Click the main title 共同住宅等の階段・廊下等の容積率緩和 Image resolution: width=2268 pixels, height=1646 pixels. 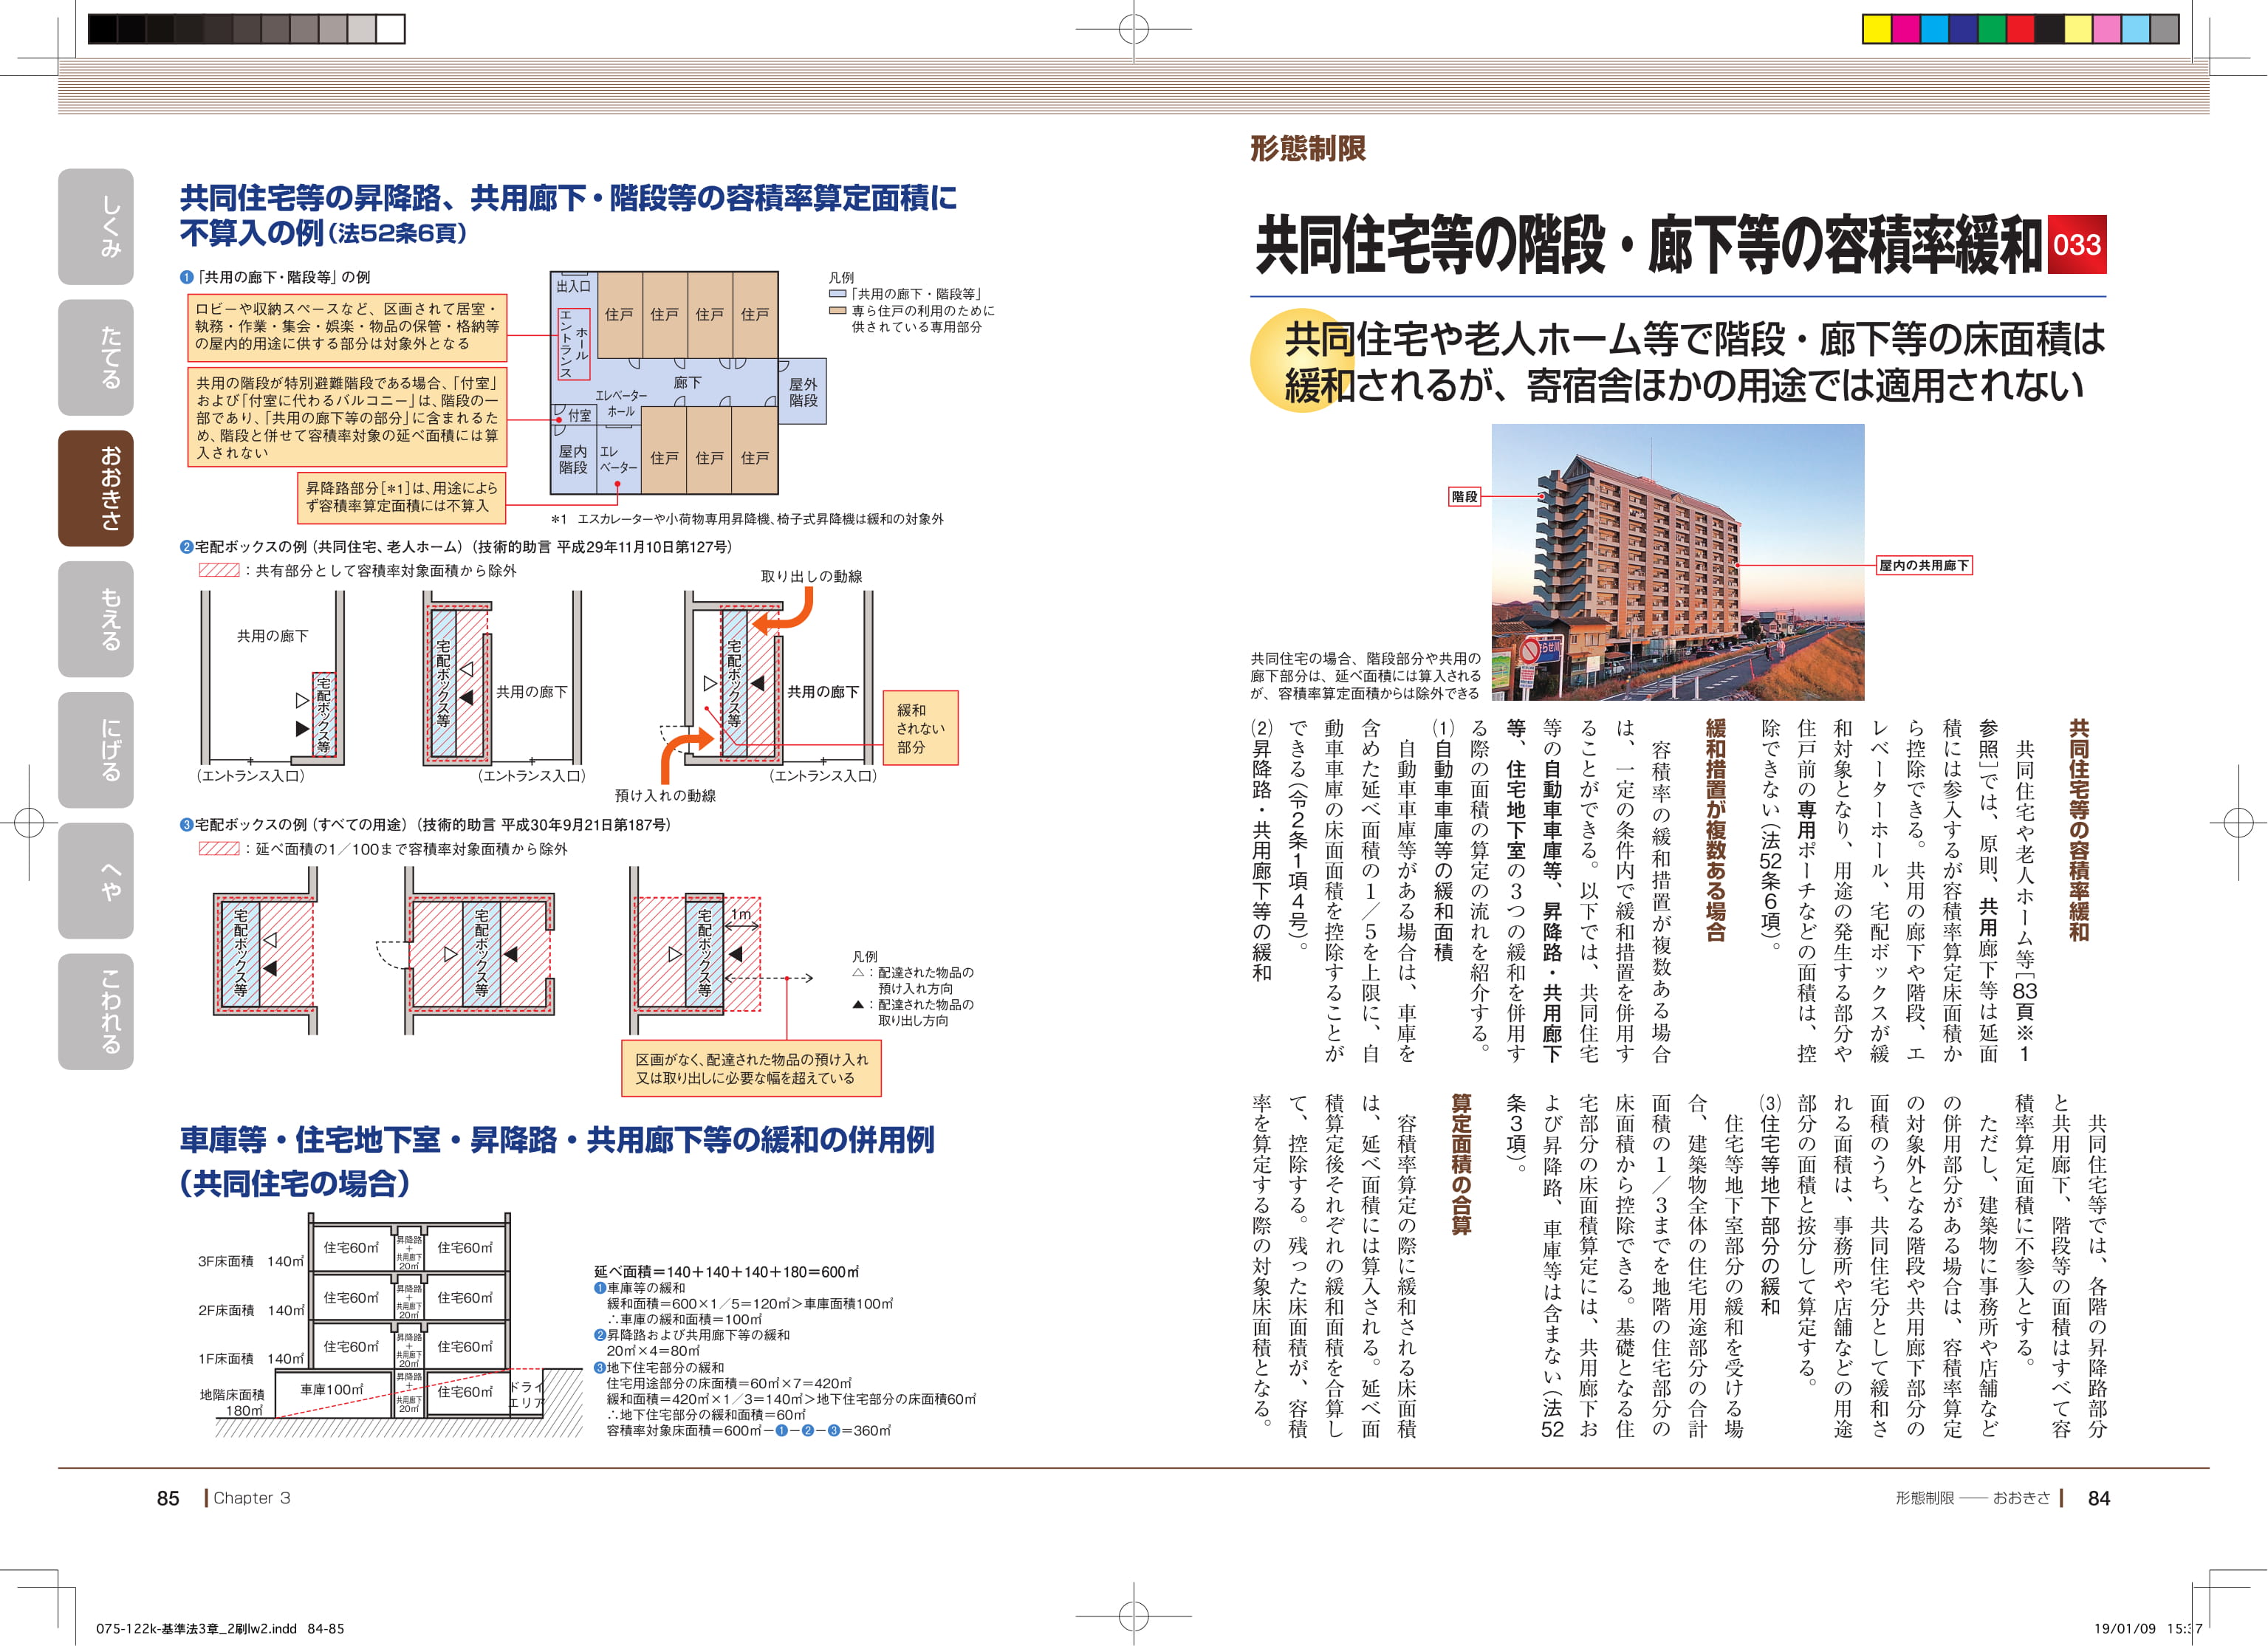tap(1648, 245)
